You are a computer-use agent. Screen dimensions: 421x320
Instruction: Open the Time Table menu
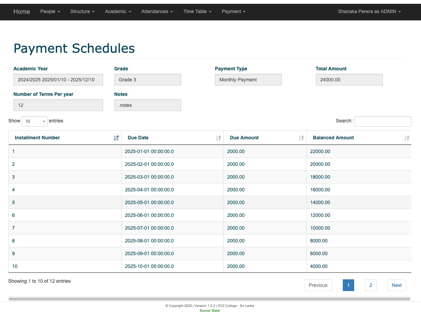(x=197, y=11)
